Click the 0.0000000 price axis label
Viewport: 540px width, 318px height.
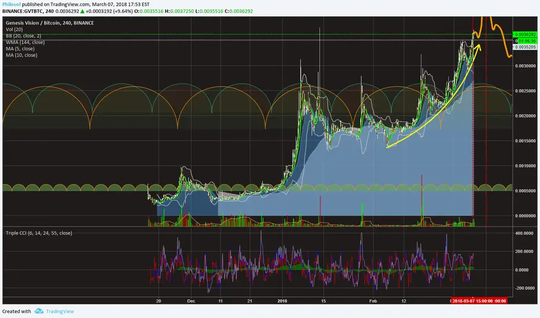526,216
